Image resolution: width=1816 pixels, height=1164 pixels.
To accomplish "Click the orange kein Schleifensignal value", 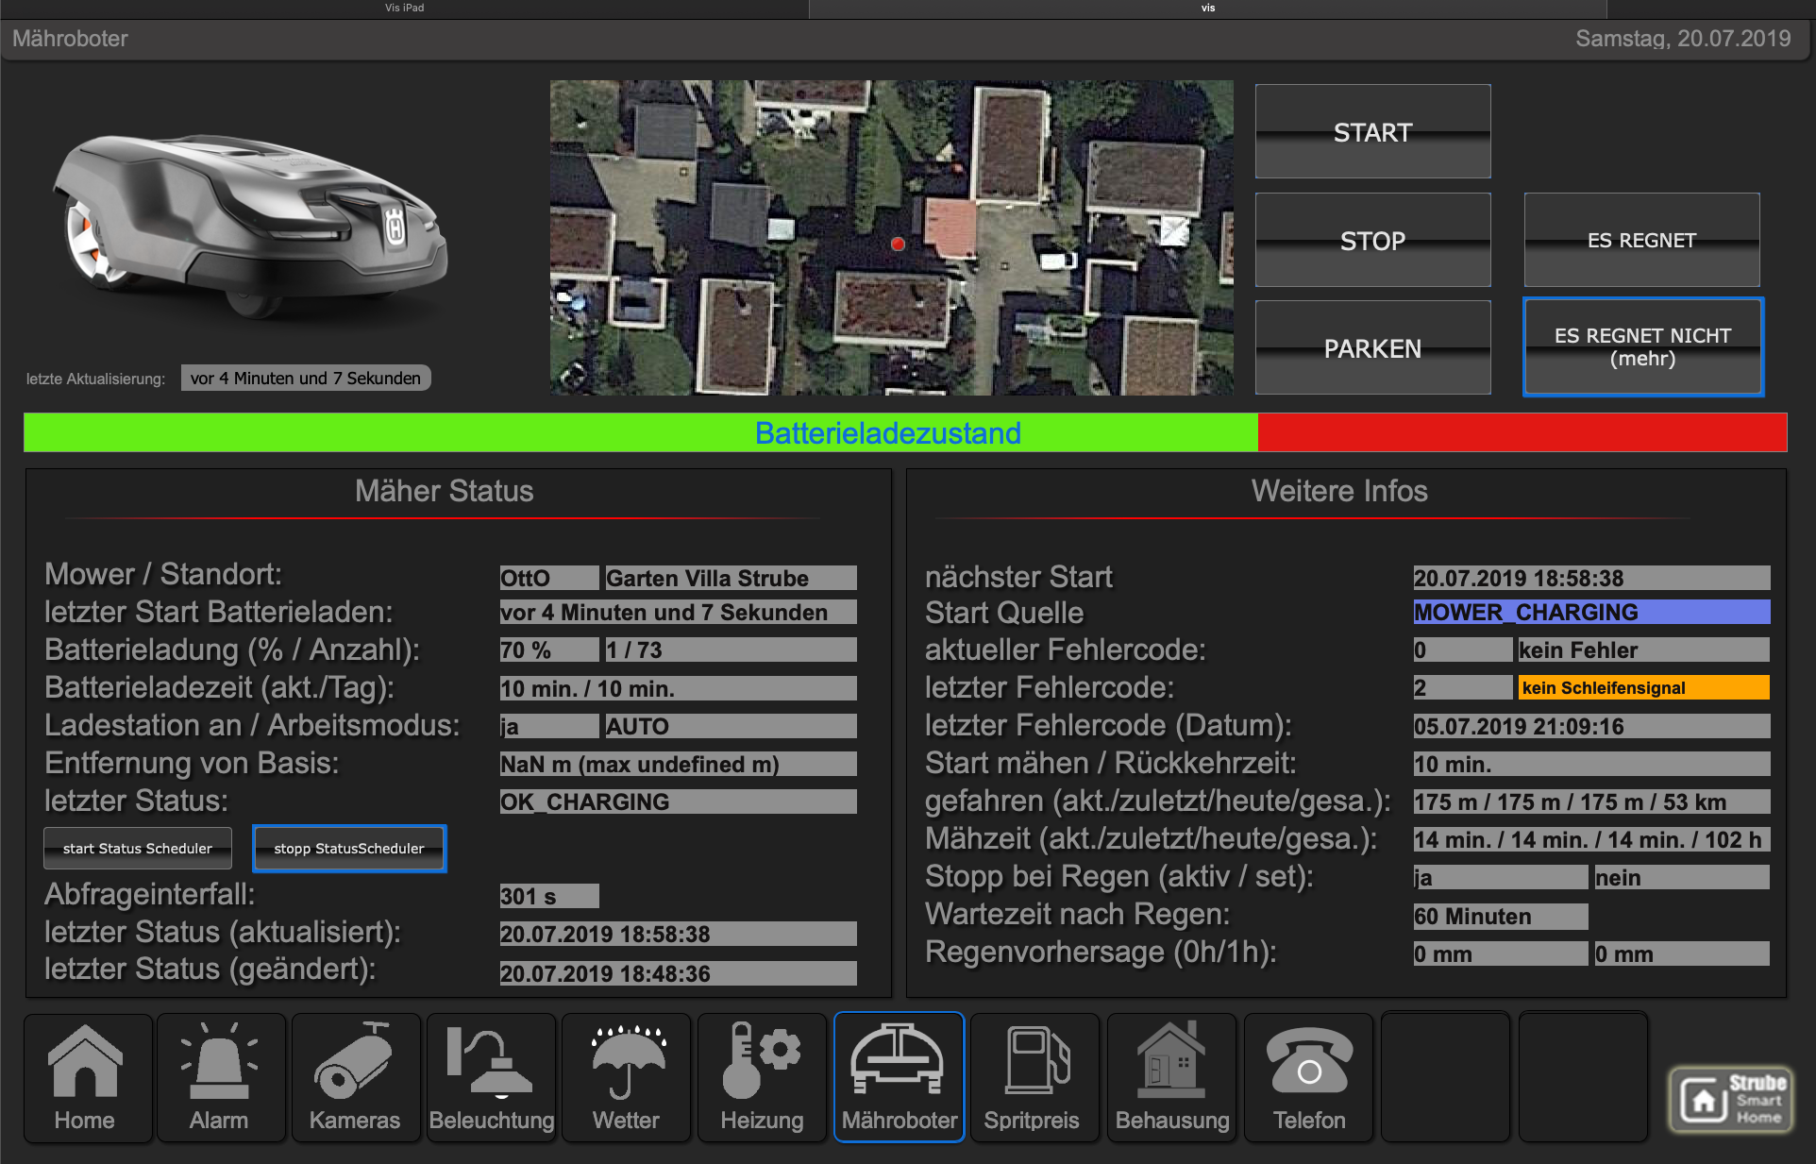I will coord(1644,687).
